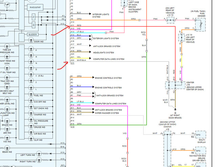Click the BRAKE IND lamp symbol

[x=7, y=121]
